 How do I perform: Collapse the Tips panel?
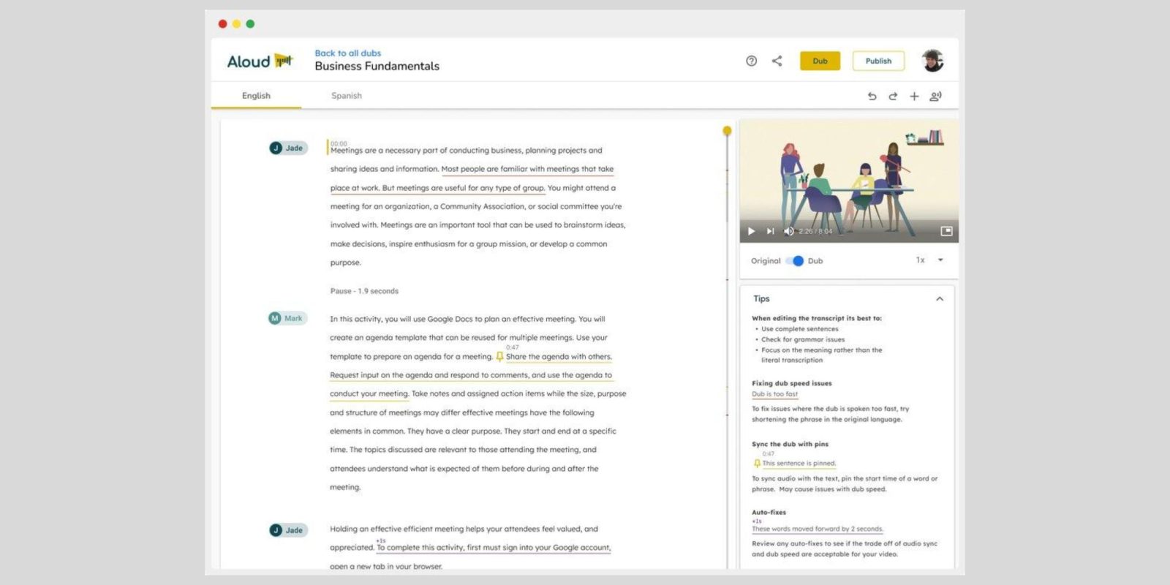tap(940, 299)
